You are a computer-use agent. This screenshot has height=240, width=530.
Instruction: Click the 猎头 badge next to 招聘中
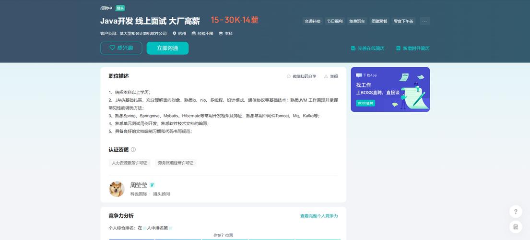(120, 8)
